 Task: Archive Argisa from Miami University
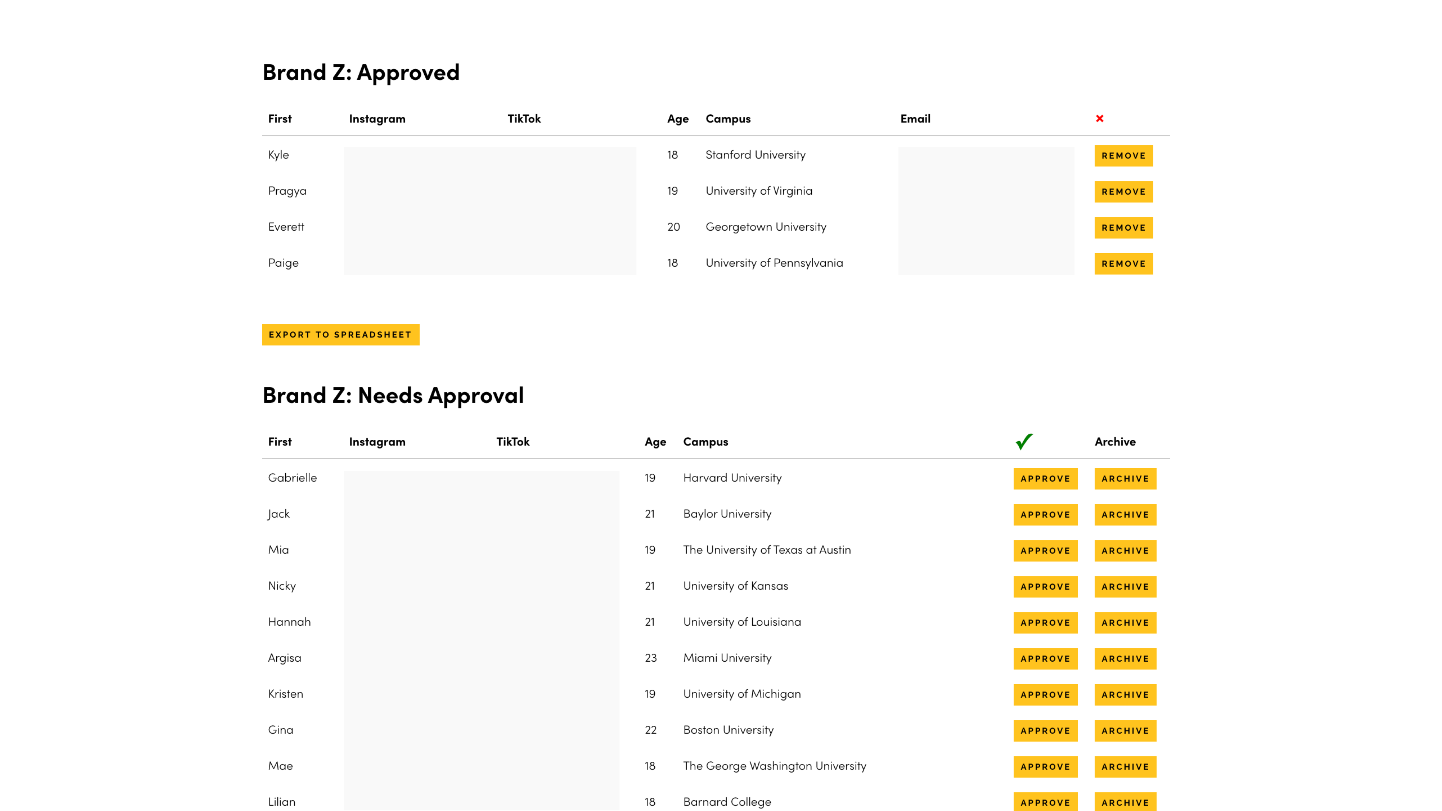pos(1125,659)
